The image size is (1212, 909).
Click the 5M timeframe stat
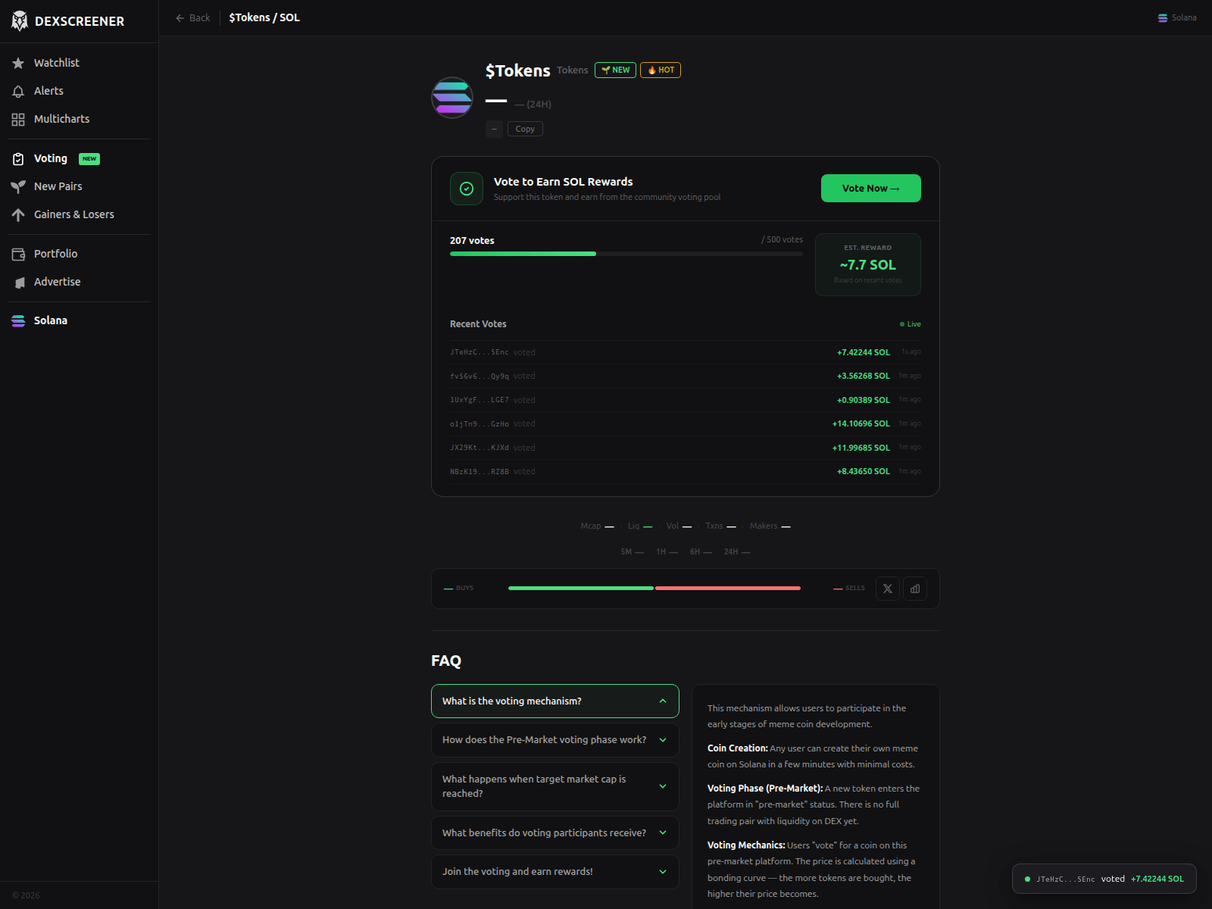(632, 551)
